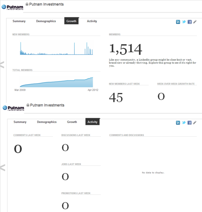Share on LinkedIn from the Activity panel
202x212 pixels.
[x=178, y=123]
